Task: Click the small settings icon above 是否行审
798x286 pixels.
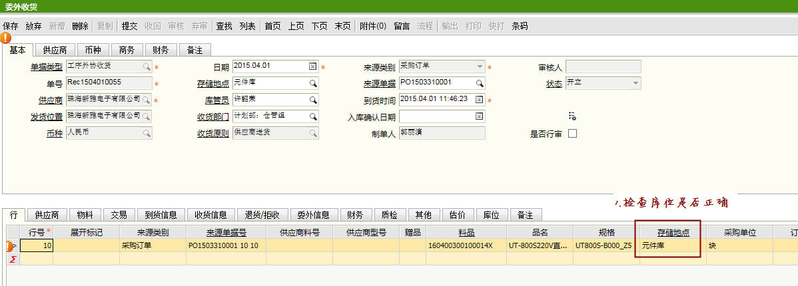Action: coord(572,116)
